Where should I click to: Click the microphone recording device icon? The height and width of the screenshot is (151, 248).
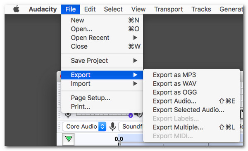tap(112, 127)
